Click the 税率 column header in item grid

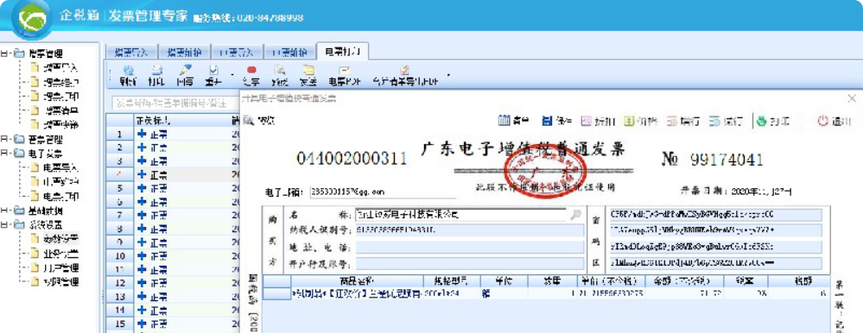[746, 280]
